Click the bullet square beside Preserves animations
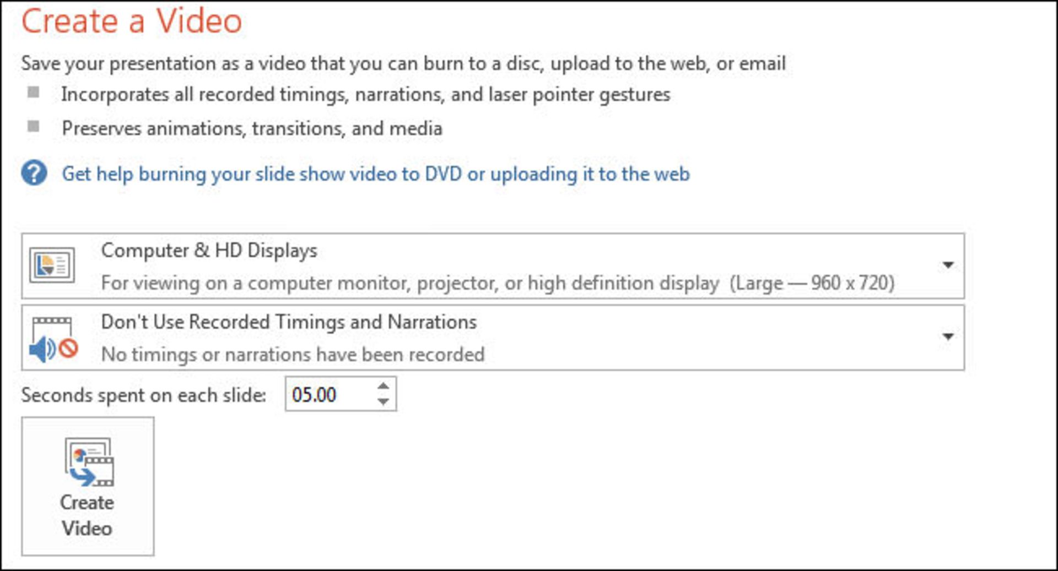1058x571 pixels. click(x=34, y=127)
